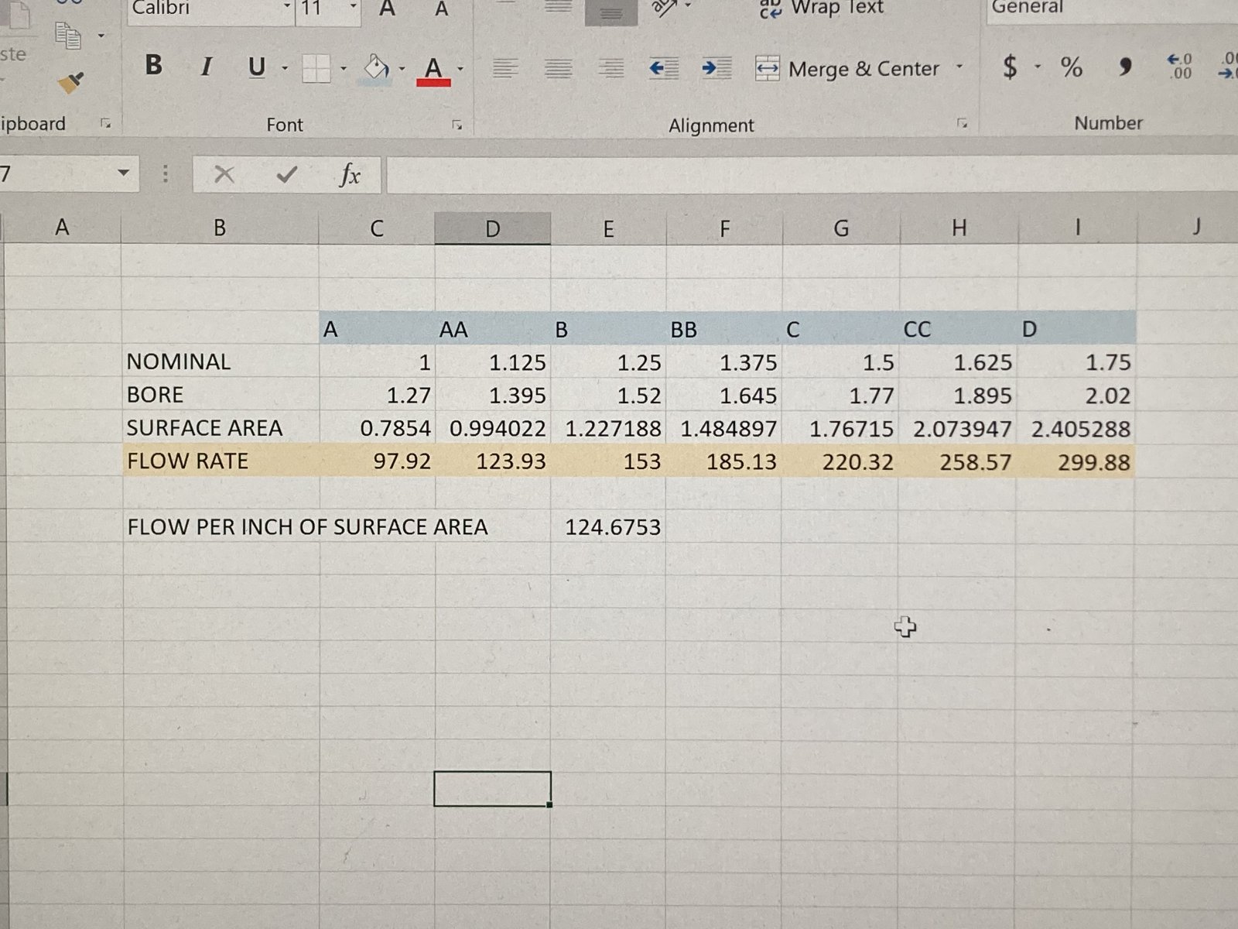Align text left in the cell
This screenshot has height=929, width=1238.
point(505,69)
